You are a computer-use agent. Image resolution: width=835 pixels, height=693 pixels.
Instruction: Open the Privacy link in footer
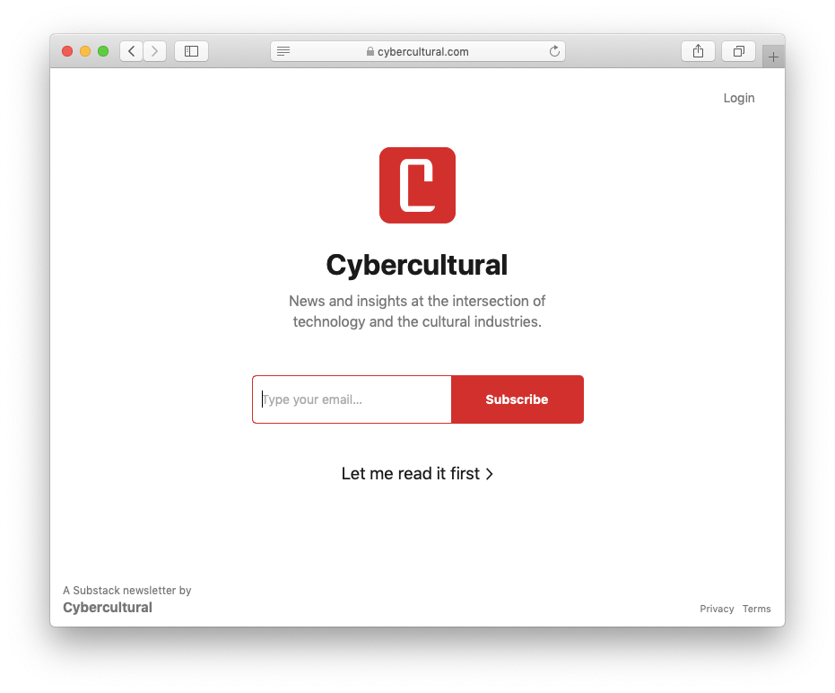click(717, 609)
